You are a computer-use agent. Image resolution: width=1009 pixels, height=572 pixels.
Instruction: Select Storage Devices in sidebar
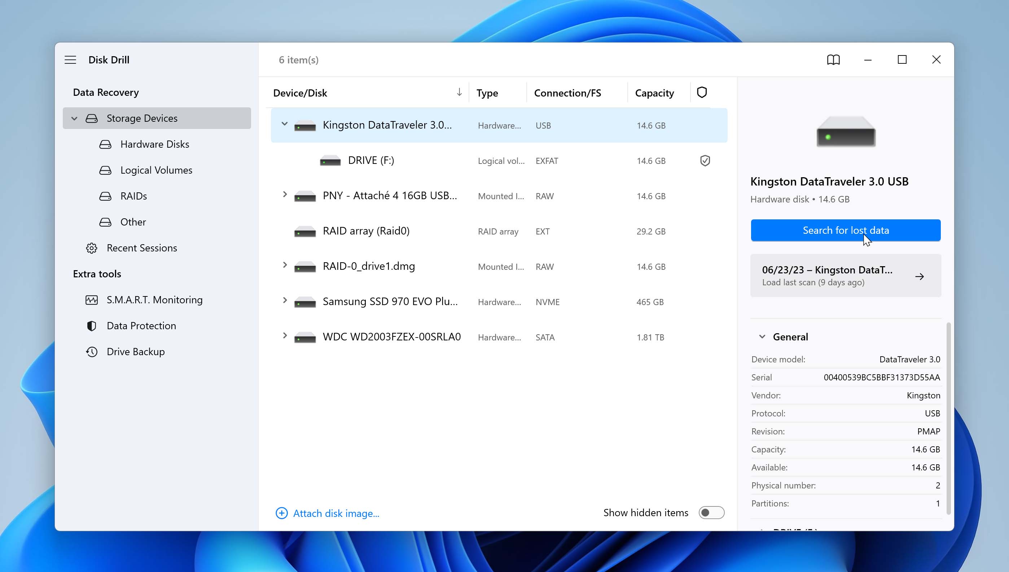tap(142, 117)
